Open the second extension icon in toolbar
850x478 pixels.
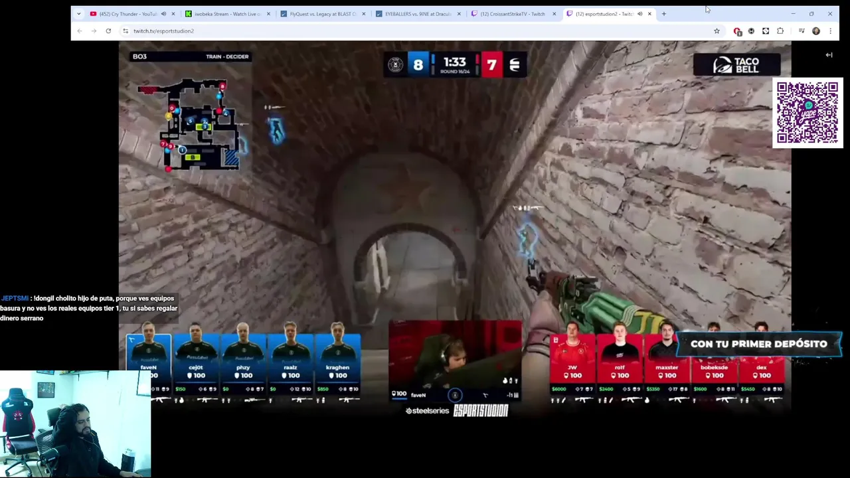(751, 31)
